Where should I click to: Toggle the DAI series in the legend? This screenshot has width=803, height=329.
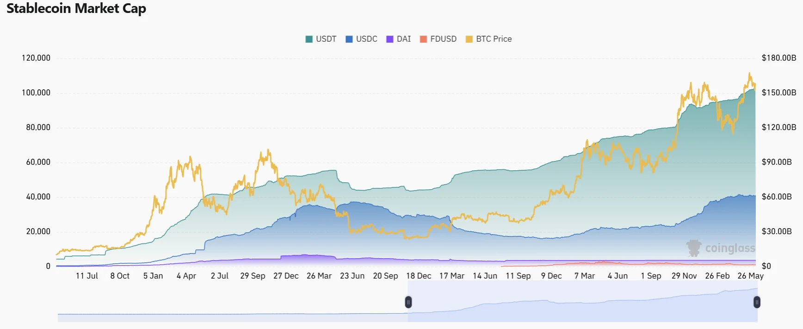coord(398,39)
